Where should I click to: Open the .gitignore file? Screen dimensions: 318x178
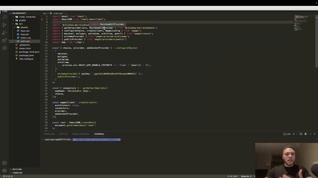24,45
